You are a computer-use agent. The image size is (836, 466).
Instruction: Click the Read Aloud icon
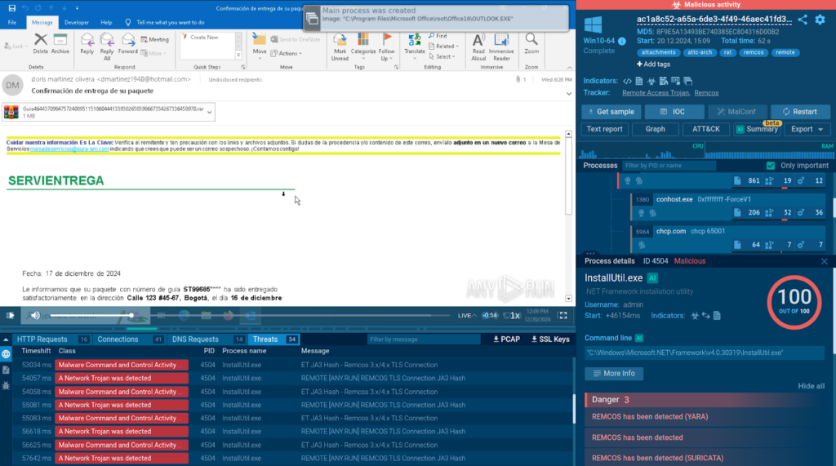tap(478, 42)
